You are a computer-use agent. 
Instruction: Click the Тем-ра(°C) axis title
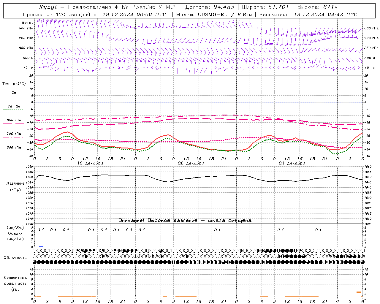(x=14, y=84)
